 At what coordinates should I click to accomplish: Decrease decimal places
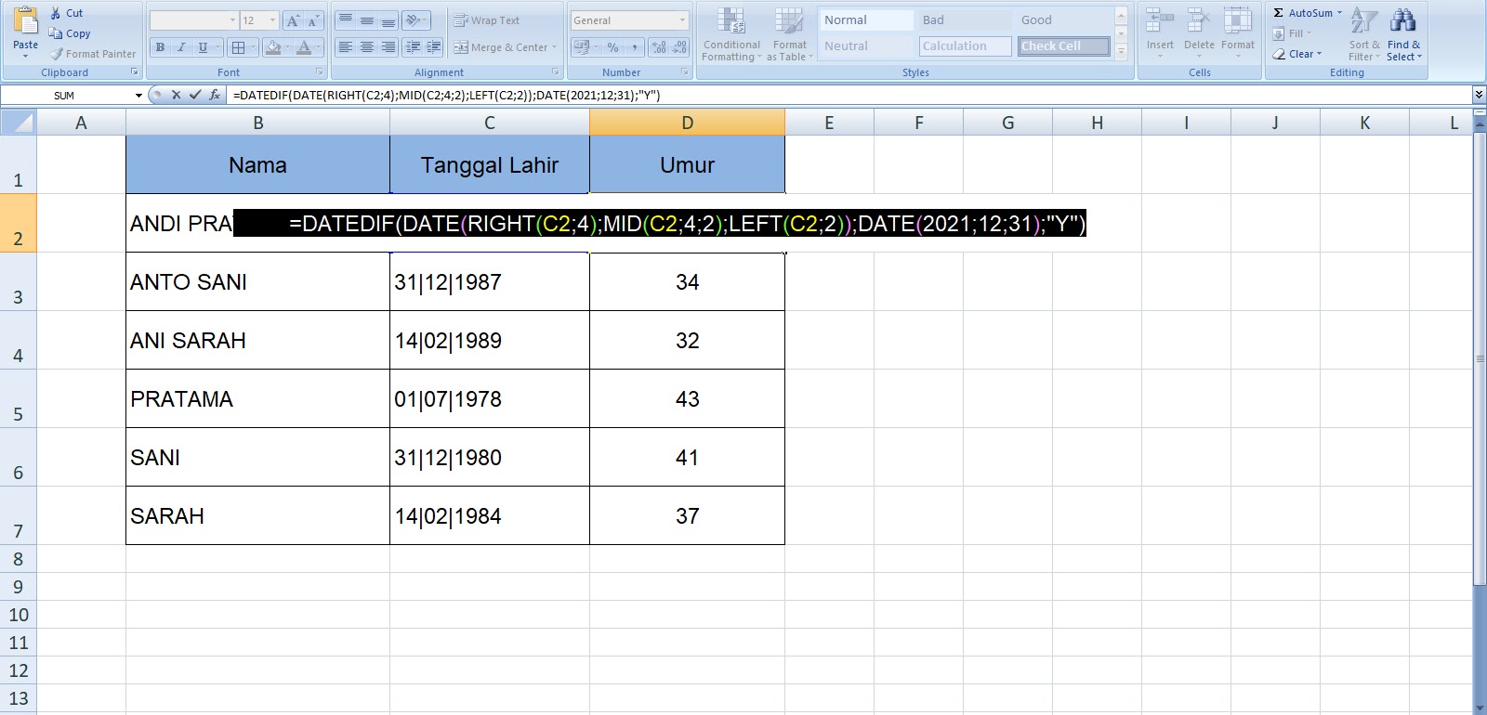pyautogui.click(x=679, y=47)
